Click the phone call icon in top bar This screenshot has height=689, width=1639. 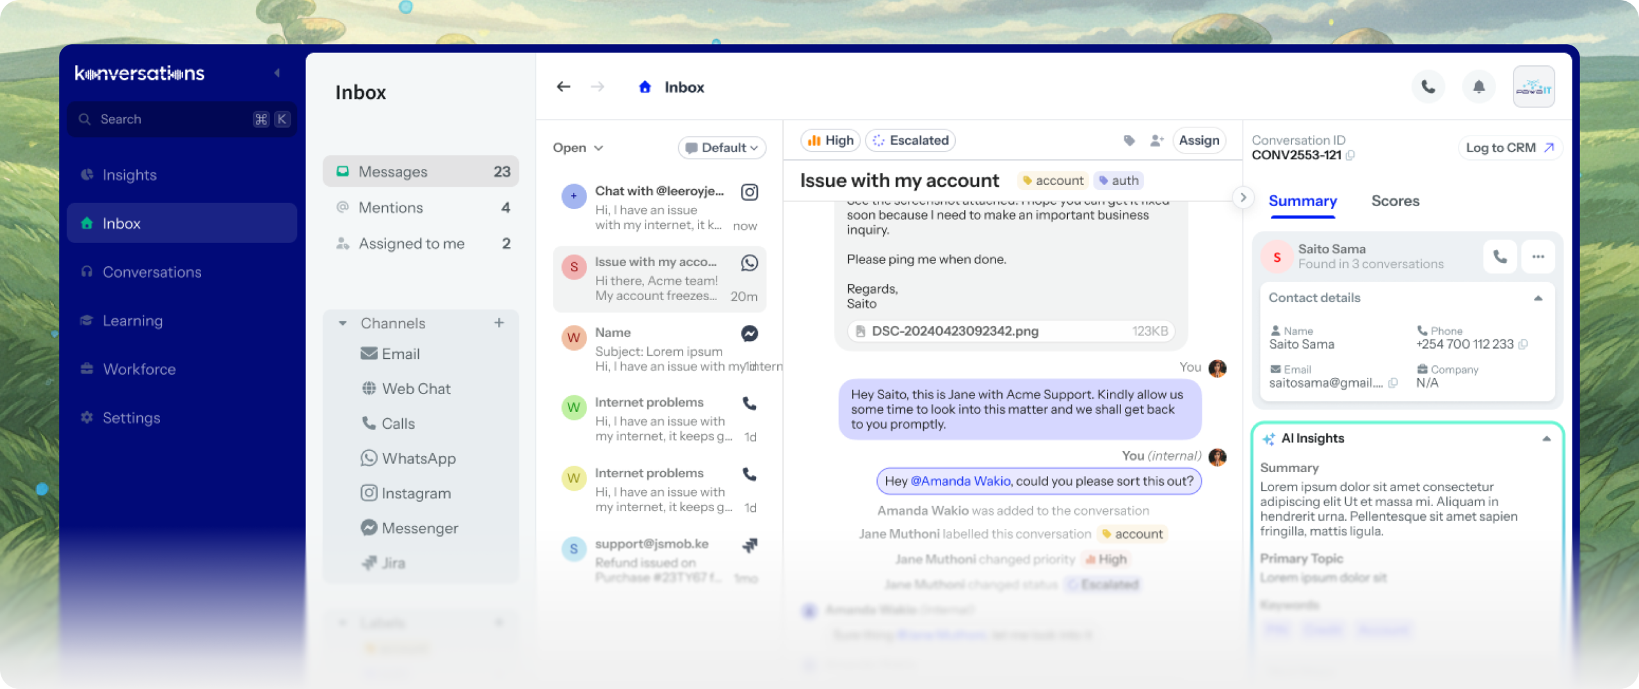(1428, 86)
